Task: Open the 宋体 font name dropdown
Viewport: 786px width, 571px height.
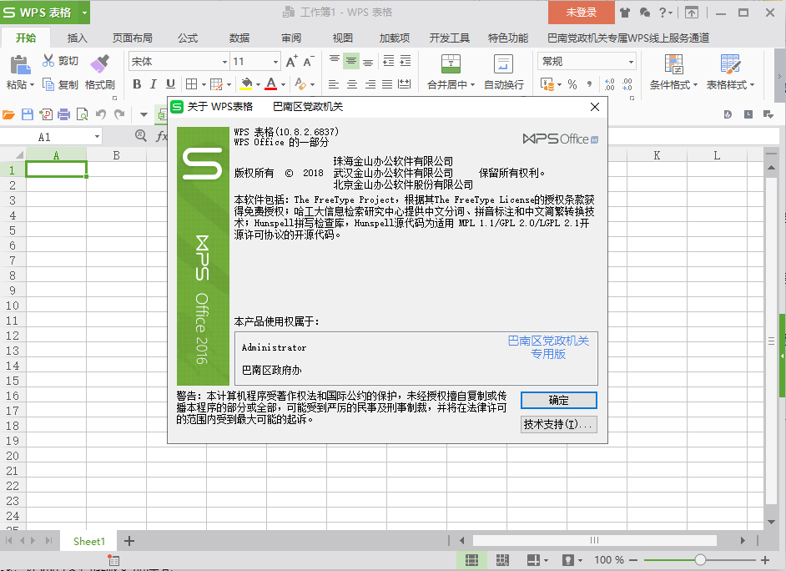Action: (224, 62)
